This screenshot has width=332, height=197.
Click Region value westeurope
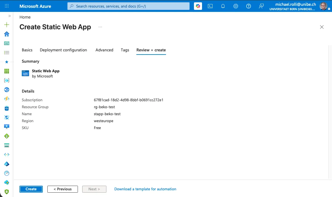click(103, 121)
